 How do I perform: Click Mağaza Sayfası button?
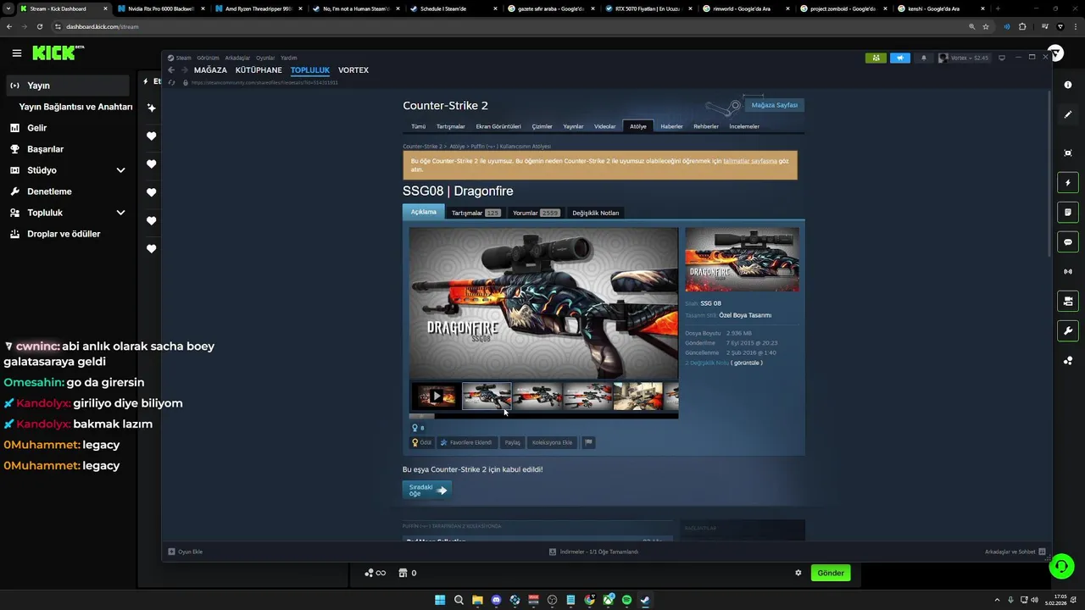point(775,105)
